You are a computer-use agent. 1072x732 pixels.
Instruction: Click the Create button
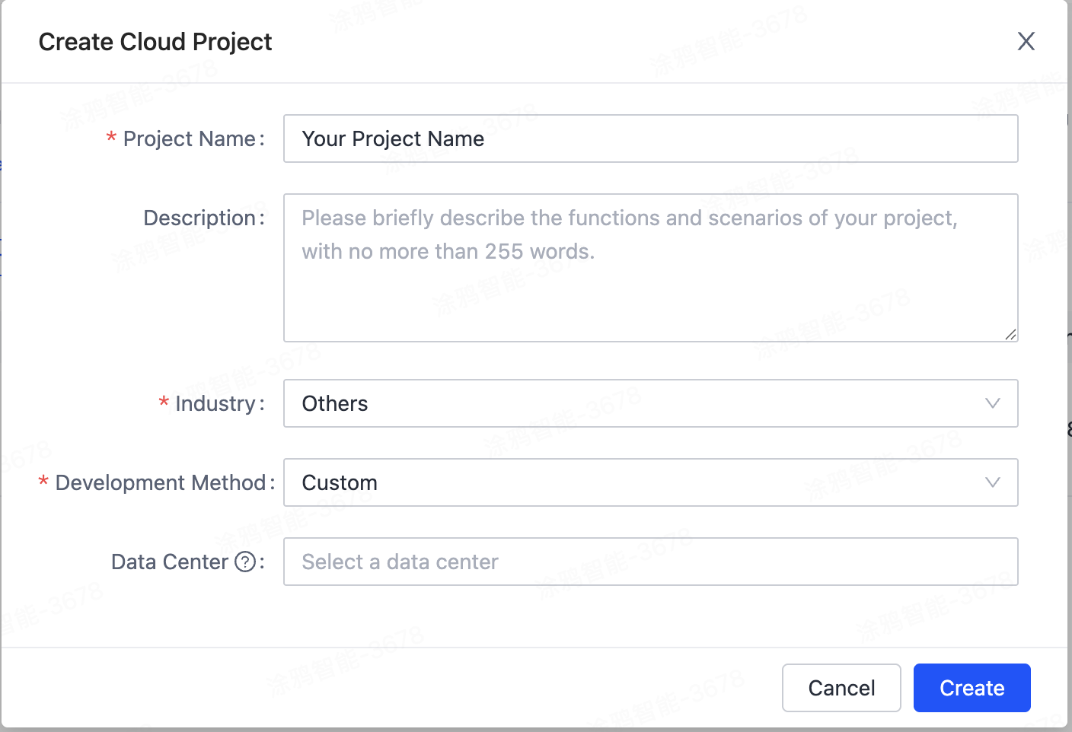(x=971, y=687)
